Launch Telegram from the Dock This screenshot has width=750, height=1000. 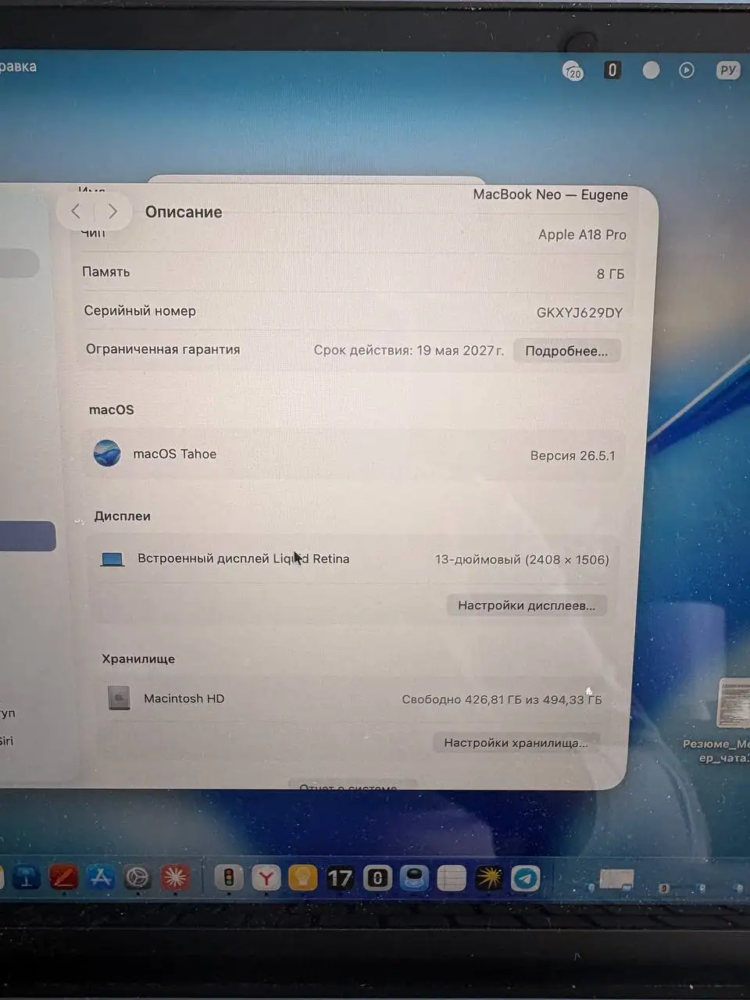[526, 878]
